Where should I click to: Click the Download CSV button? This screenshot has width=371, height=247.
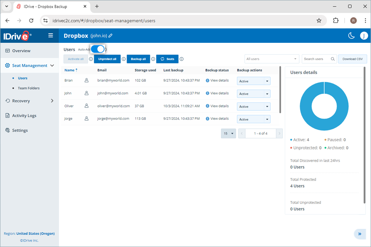tap(352, 59)
